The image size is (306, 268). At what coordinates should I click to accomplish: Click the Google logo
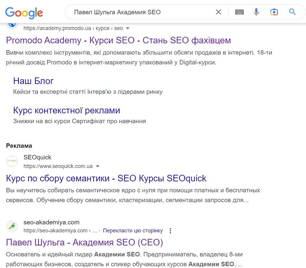pos(24,12)
